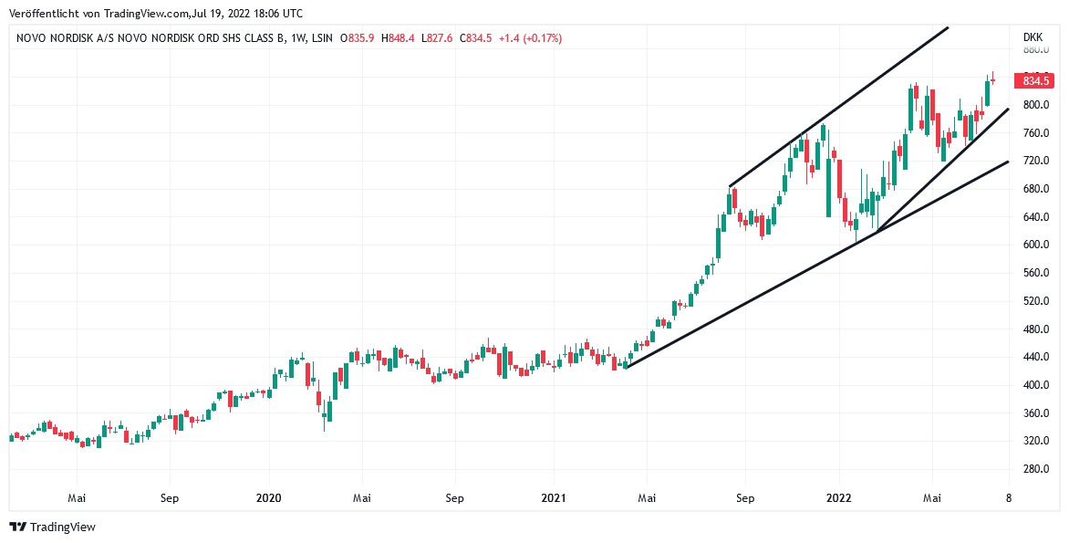1069x543 pixels.
Task: Click the 280.0 price axis label
Action: pos(1035,469)
